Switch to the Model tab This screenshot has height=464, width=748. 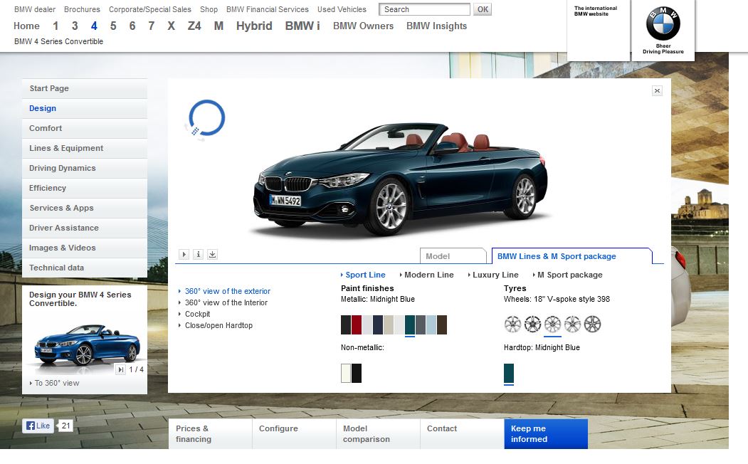438,256
